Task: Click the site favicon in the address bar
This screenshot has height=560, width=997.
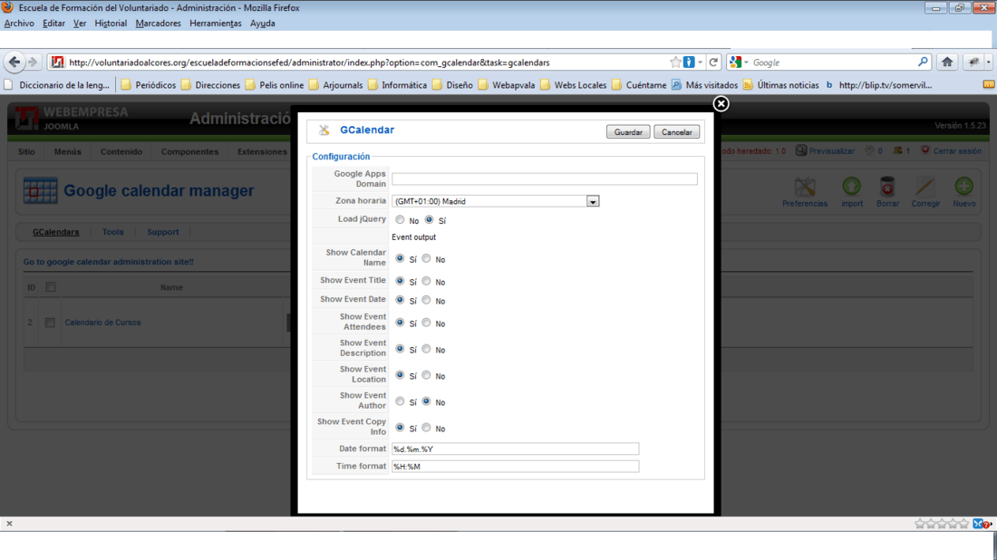Action: 57,63
